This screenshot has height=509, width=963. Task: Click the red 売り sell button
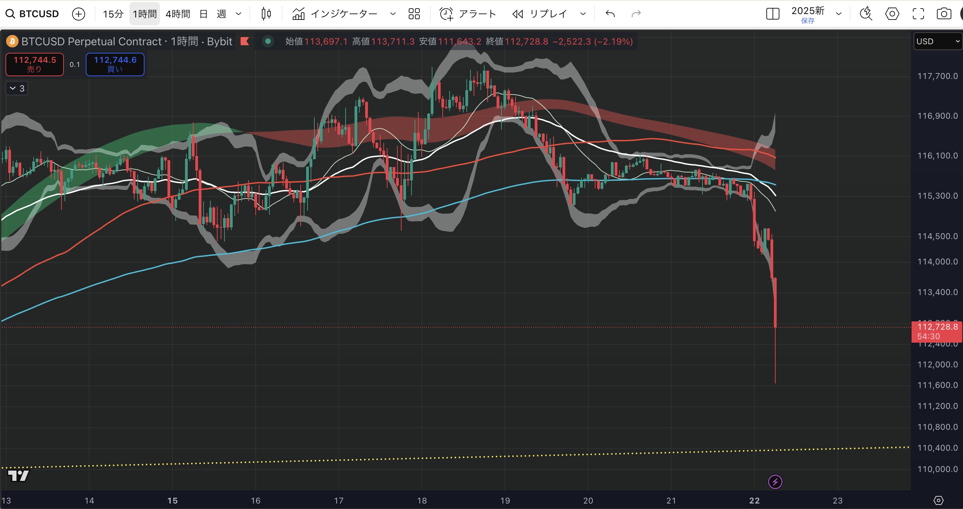[x=35, y=64]
